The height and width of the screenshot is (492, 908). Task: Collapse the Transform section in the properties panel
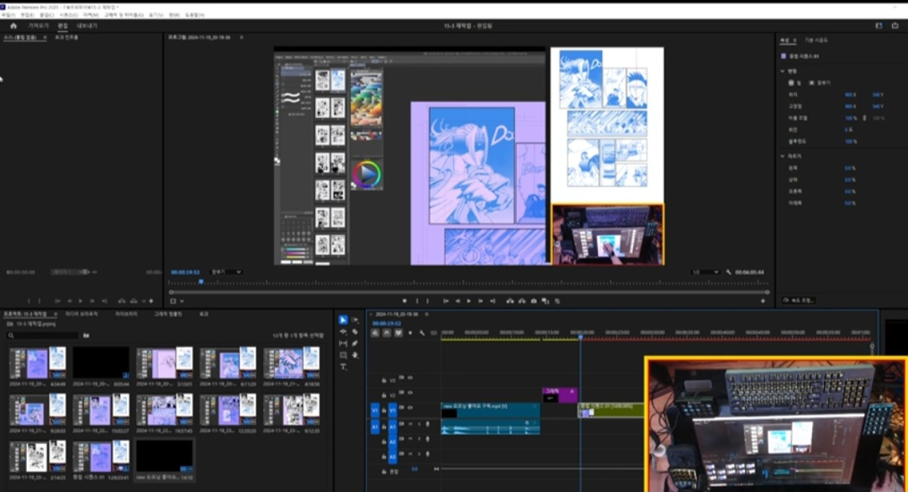[783, 71]
